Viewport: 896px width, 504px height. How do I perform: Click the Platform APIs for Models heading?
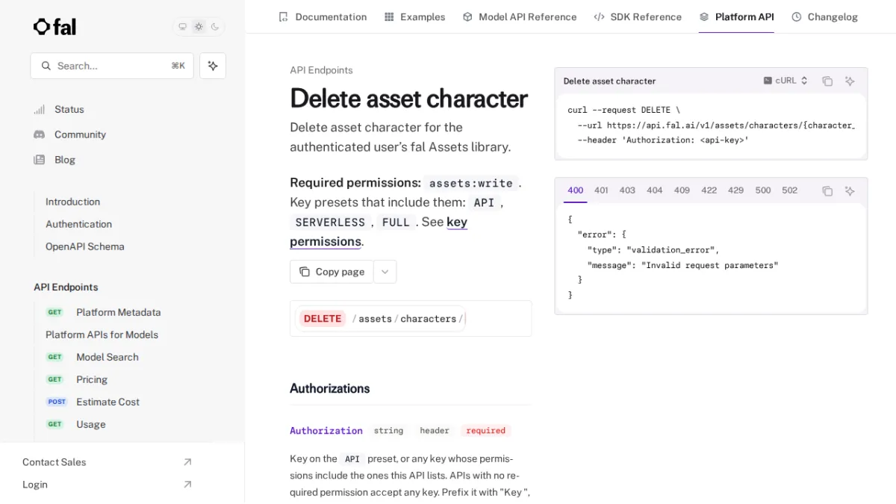(x=102, y=335)
